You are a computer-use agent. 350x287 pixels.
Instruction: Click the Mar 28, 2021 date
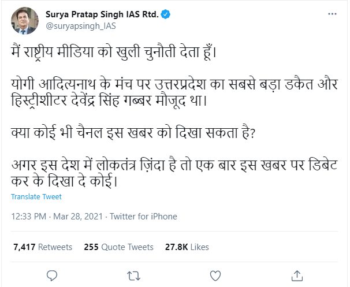(x=78, y=217)
